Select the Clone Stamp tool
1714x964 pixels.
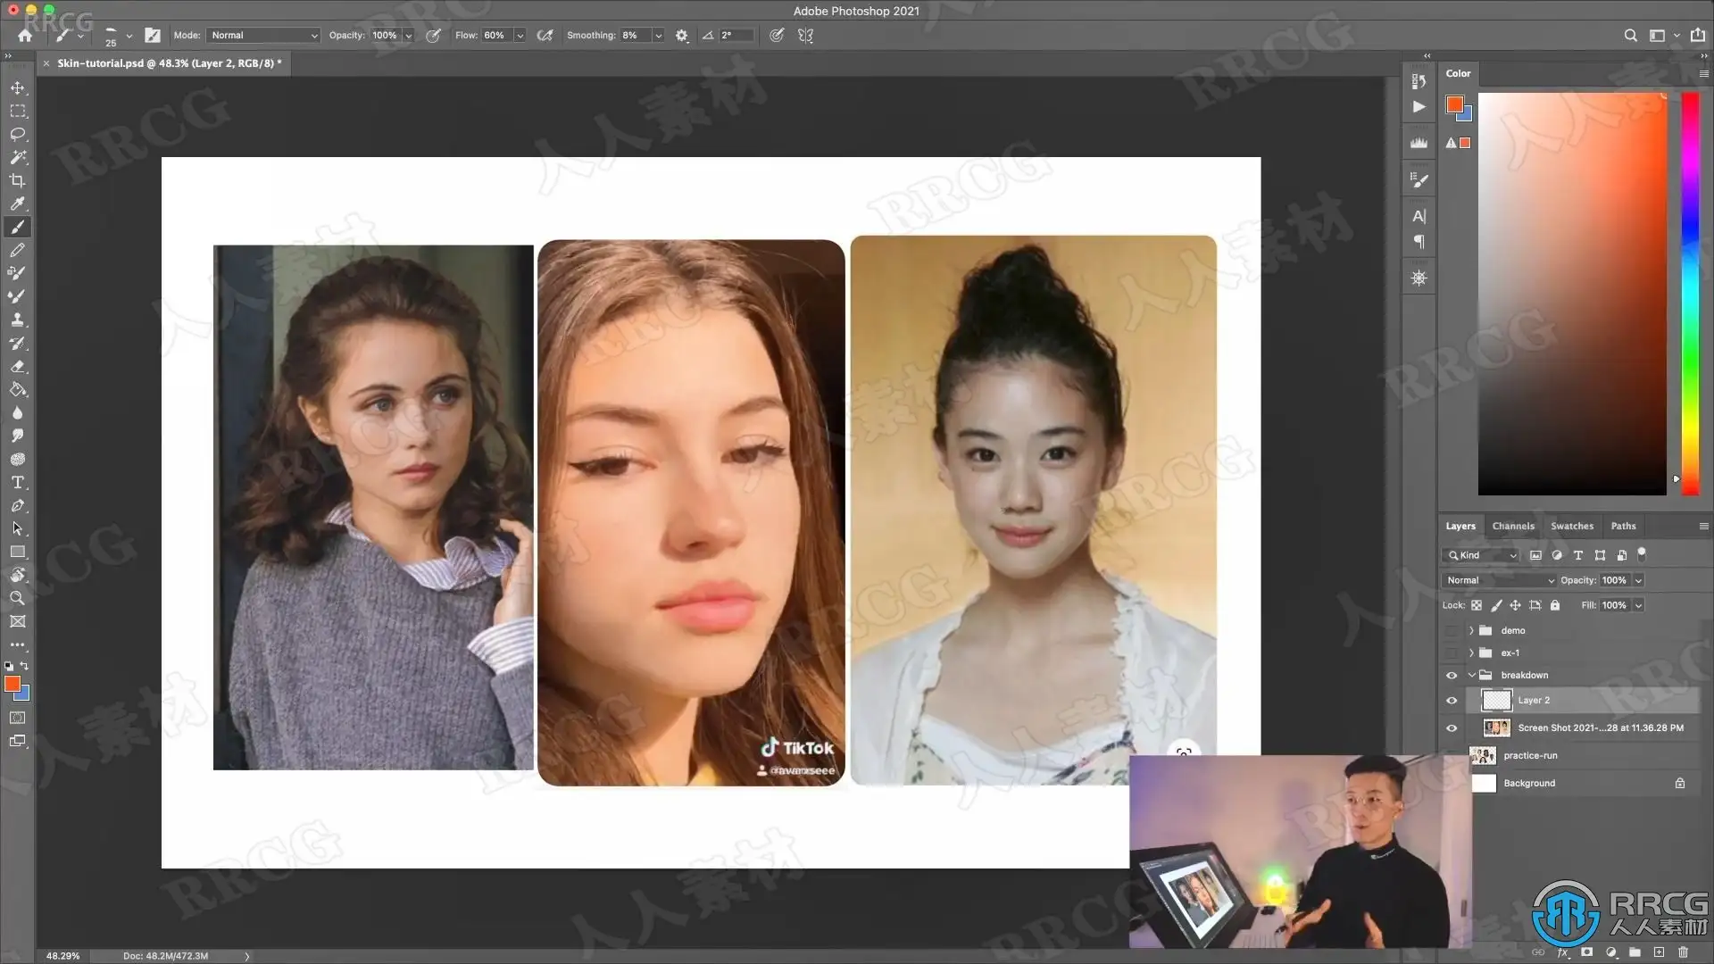[18, 320]
